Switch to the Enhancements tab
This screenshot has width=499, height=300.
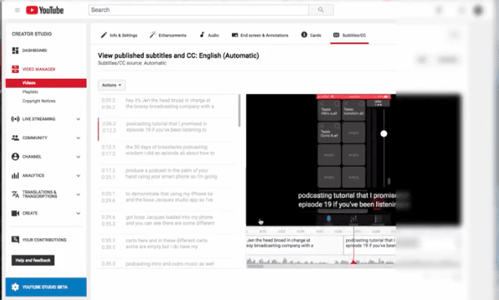(168, 35)
